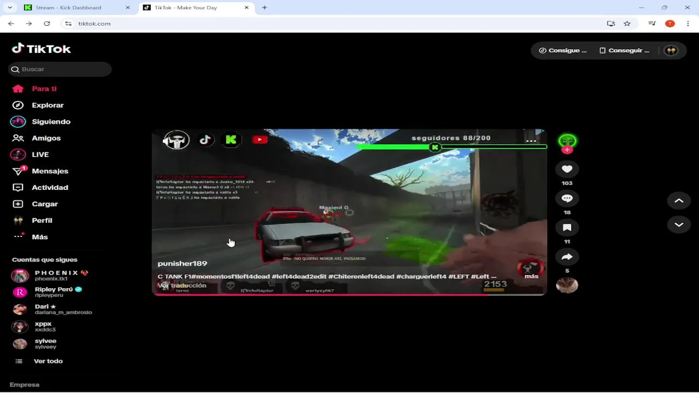Open browser media controls icon
This screenshot has height=393, width=699.
click(652, 23)
